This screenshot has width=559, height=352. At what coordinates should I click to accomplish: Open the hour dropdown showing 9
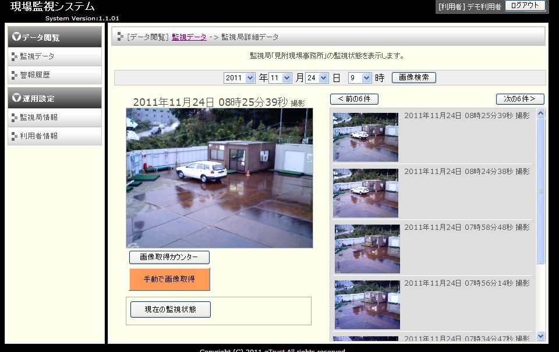[360, 77]
